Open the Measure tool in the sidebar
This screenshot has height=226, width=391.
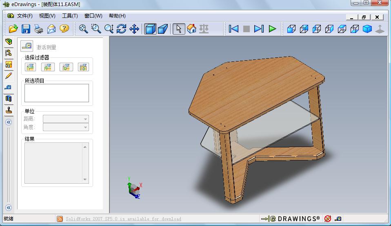[9, 87]
